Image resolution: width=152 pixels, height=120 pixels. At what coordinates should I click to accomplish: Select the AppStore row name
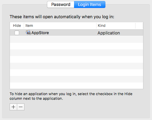point(40,33)
